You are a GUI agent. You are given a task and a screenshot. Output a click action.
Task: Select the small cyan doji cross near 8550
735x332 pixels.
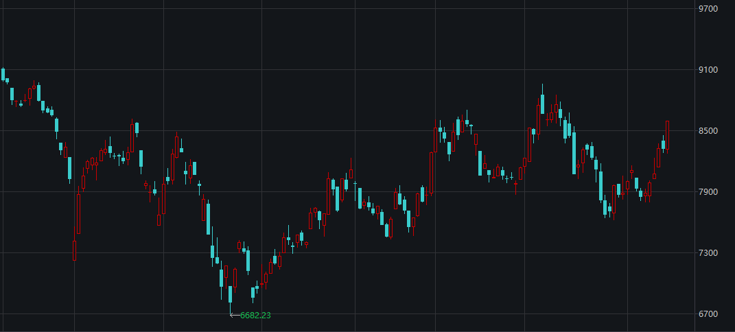coord(471,126)
